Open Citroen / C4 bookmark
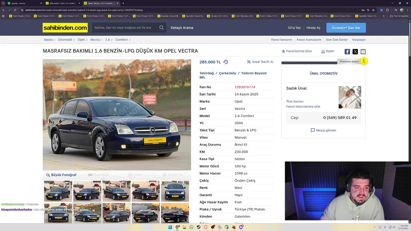 tap(218, 16)
